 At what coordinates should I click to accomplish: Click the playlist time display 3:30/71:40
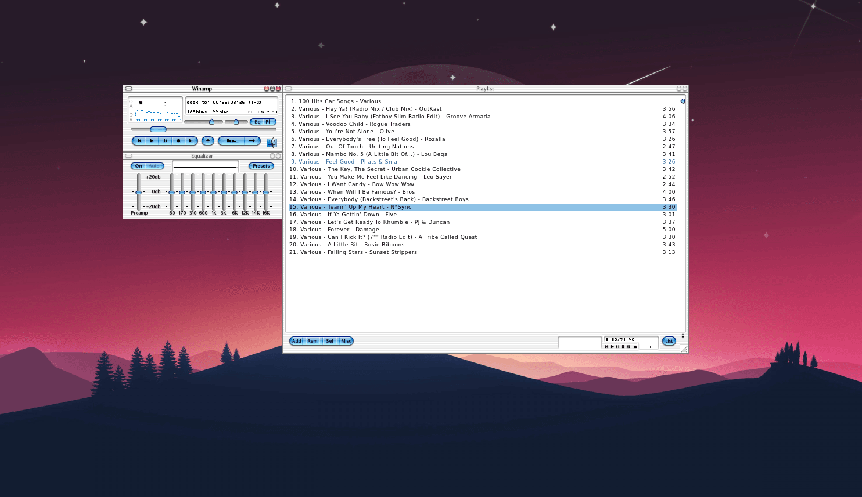(x=620, y=340)
